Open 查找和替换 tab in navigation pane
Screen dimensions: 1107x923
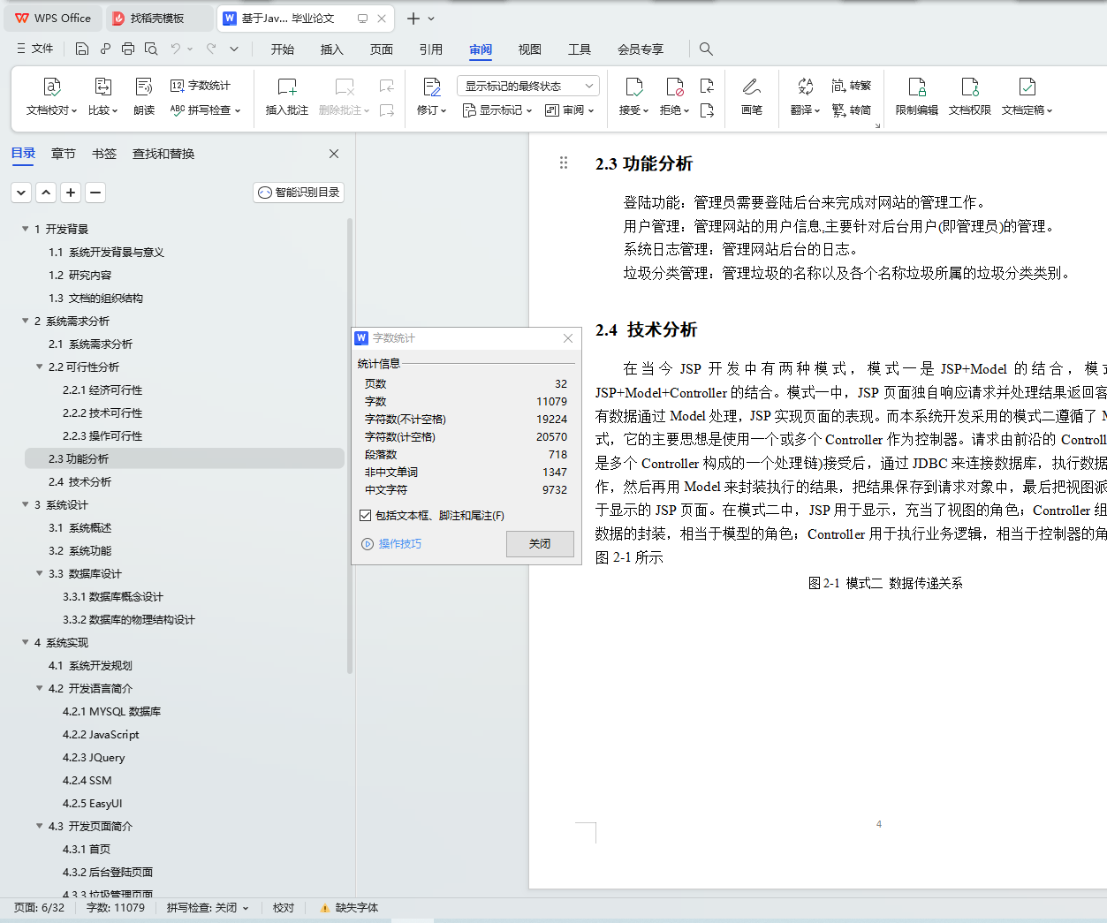(163, 154)
